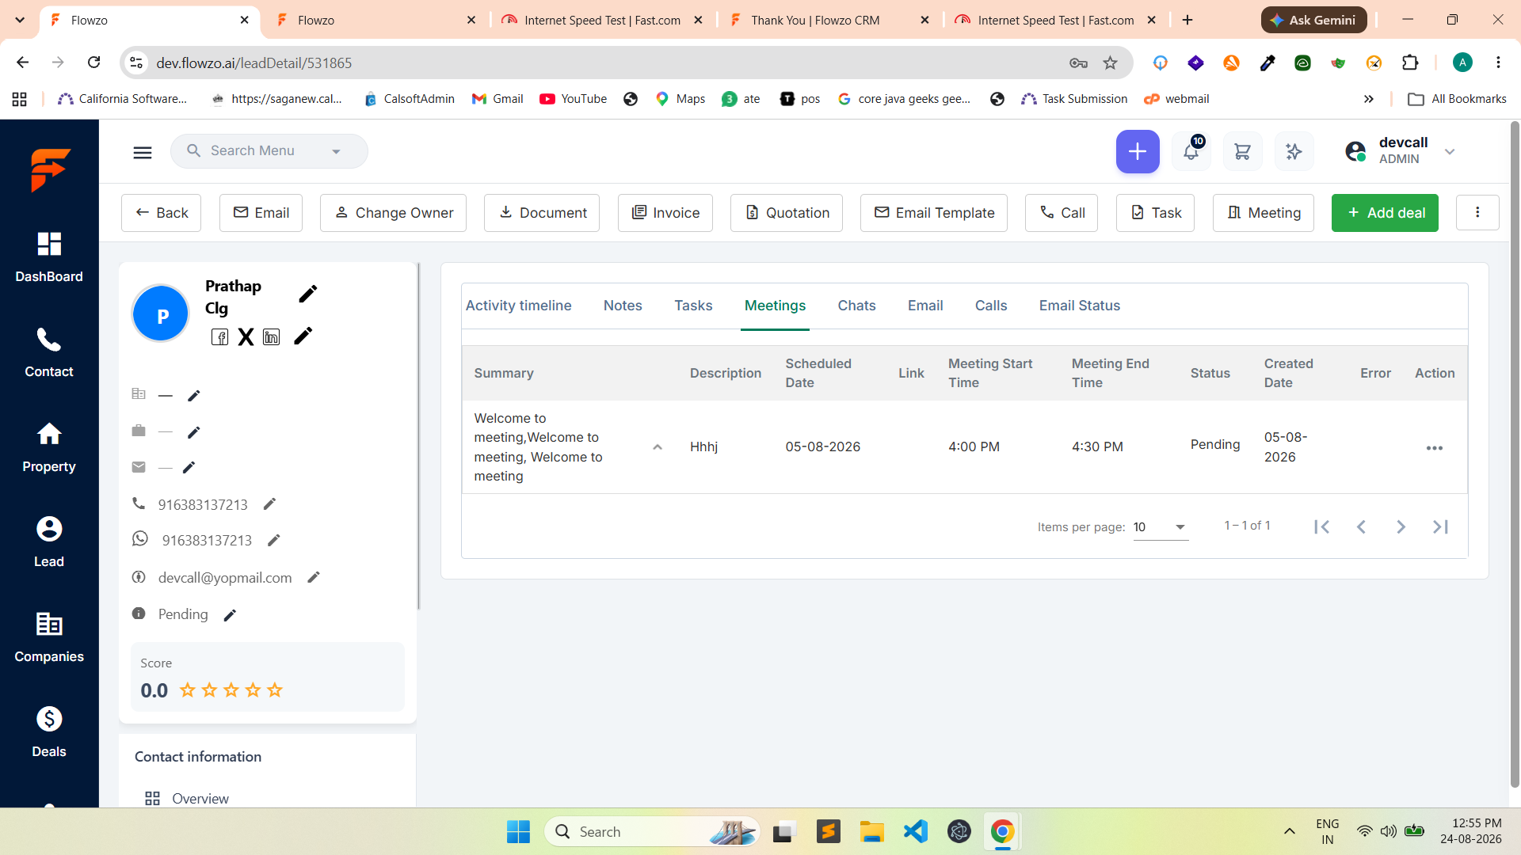Click the Search Menu input field
Image resolution: width=1521 pixels, height=855 pixels.
tap(269, 151)
